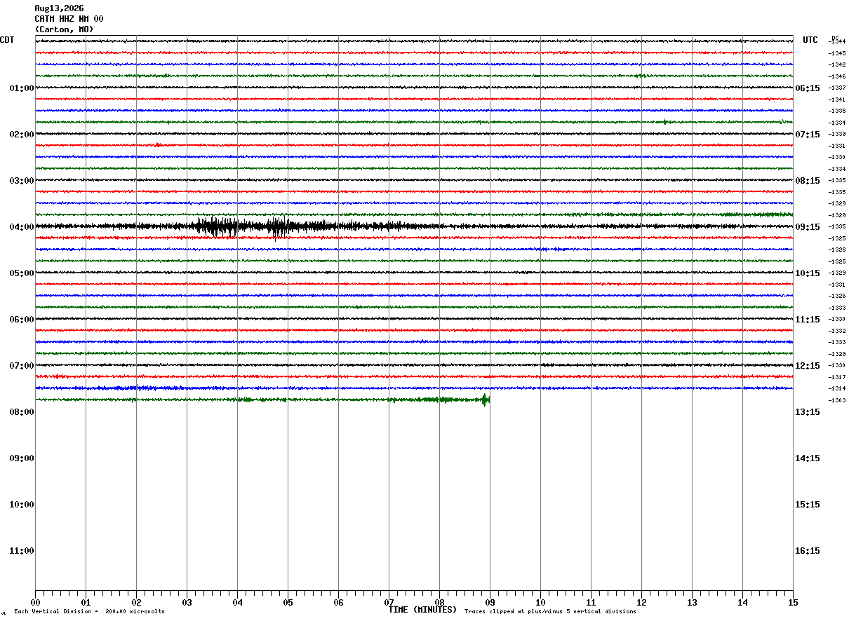The width and height of the screenshot is (849, 621).
Task: Click the CDT timezone label
Action: [7, 40]
